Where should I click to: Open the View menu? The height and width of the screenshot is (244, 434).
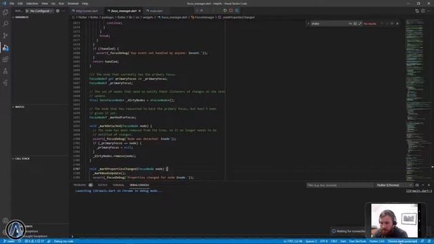click(x=45, y=3)
